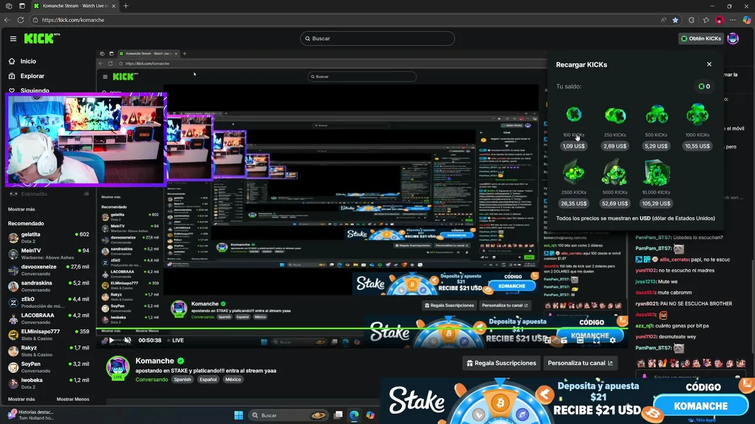
Task: Select the 100 KICKs gem icon
Action: click(x=573, y=115)
